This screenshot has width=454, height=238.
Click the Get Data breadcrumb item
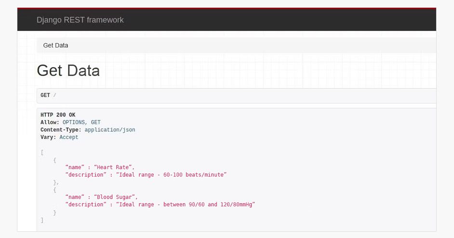55,45
